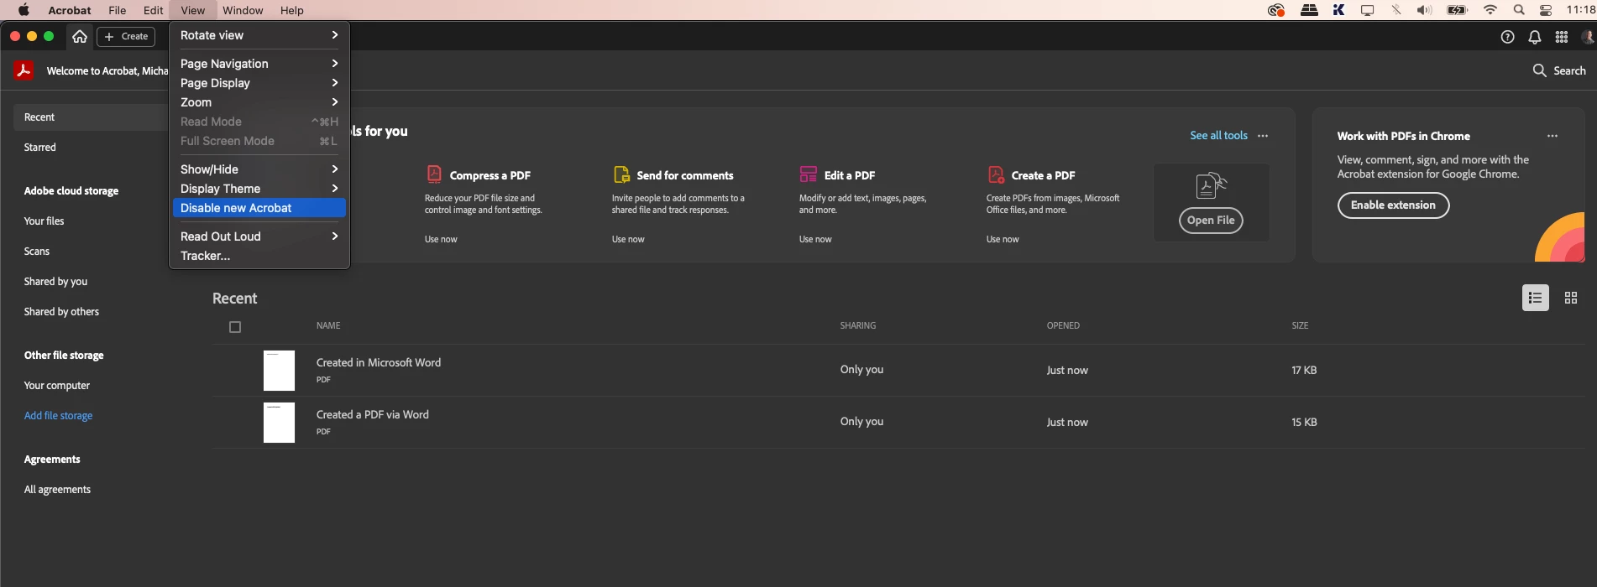This screenshot has width=1597, height=587.
Task: Open the Apple menu
Action: 24,10
